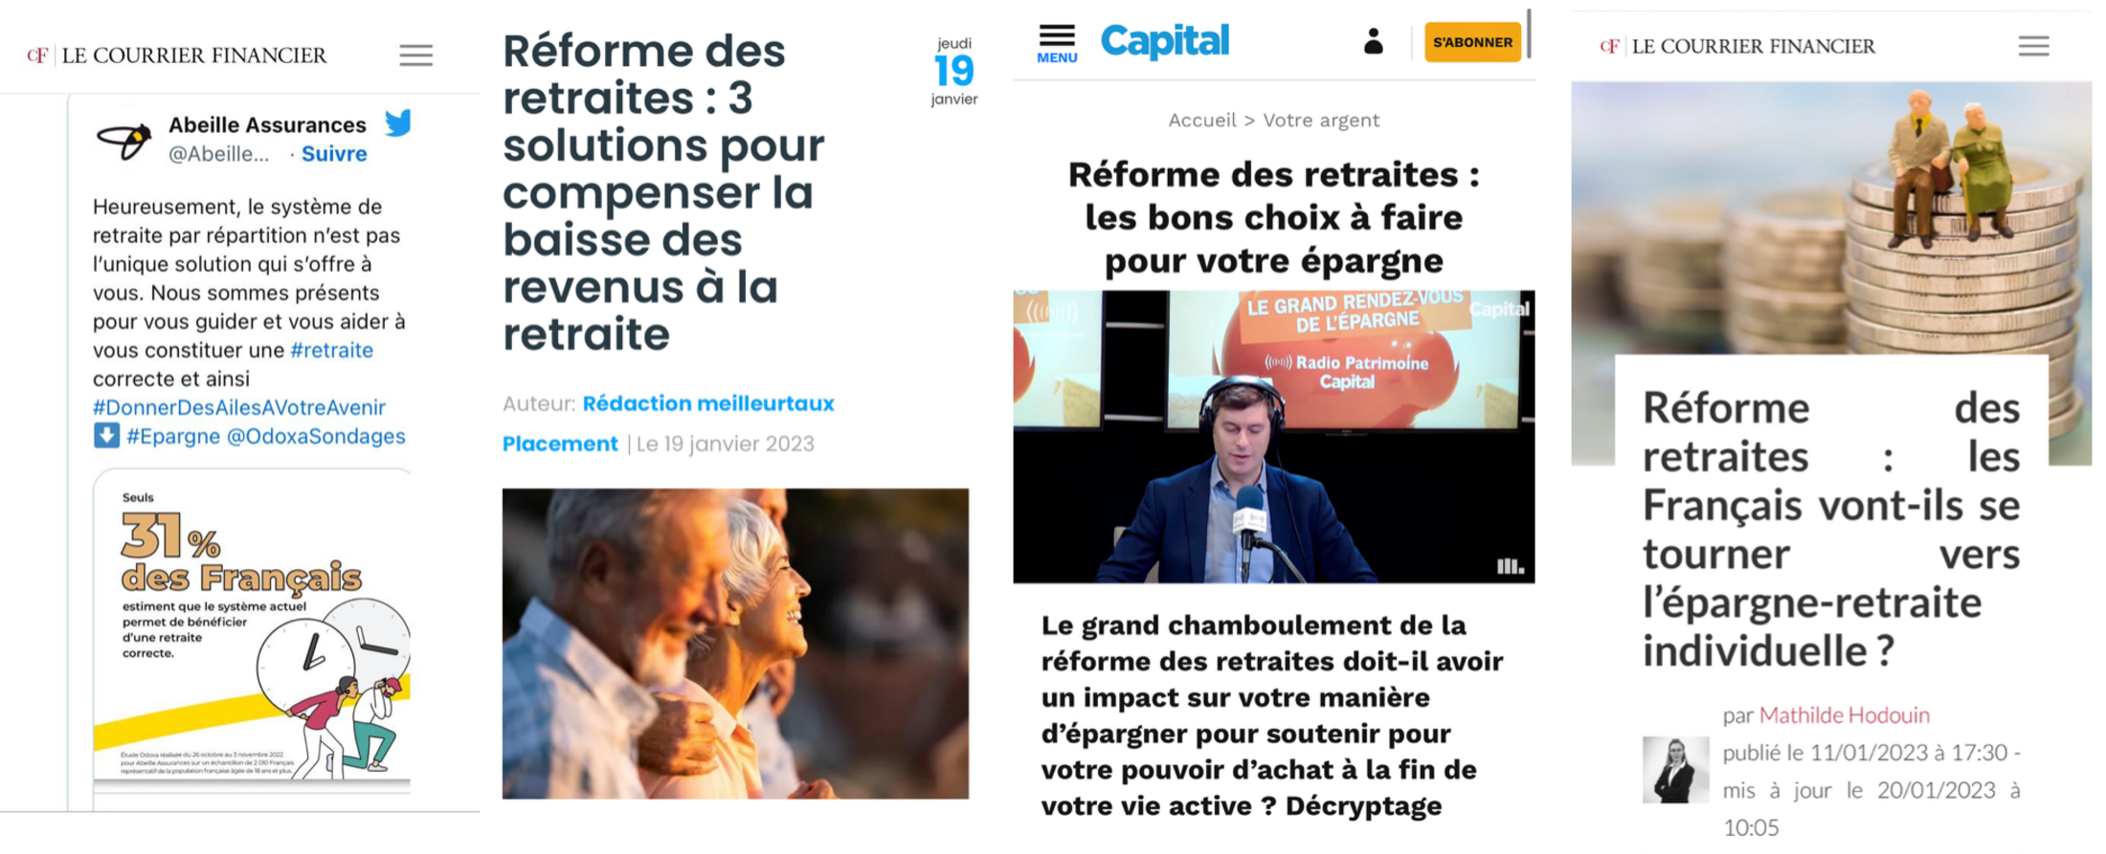Image resolution: width=2106 pixels, height=854 pixels.
Task: Open the hamburger menu beside the first Le Courrier Financier logo
Action: (x=415, y=55)
